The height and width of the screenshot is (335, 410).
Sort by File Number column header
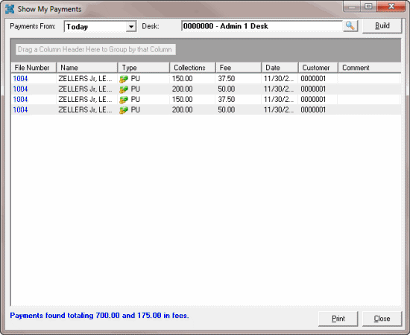coord(34,68)
